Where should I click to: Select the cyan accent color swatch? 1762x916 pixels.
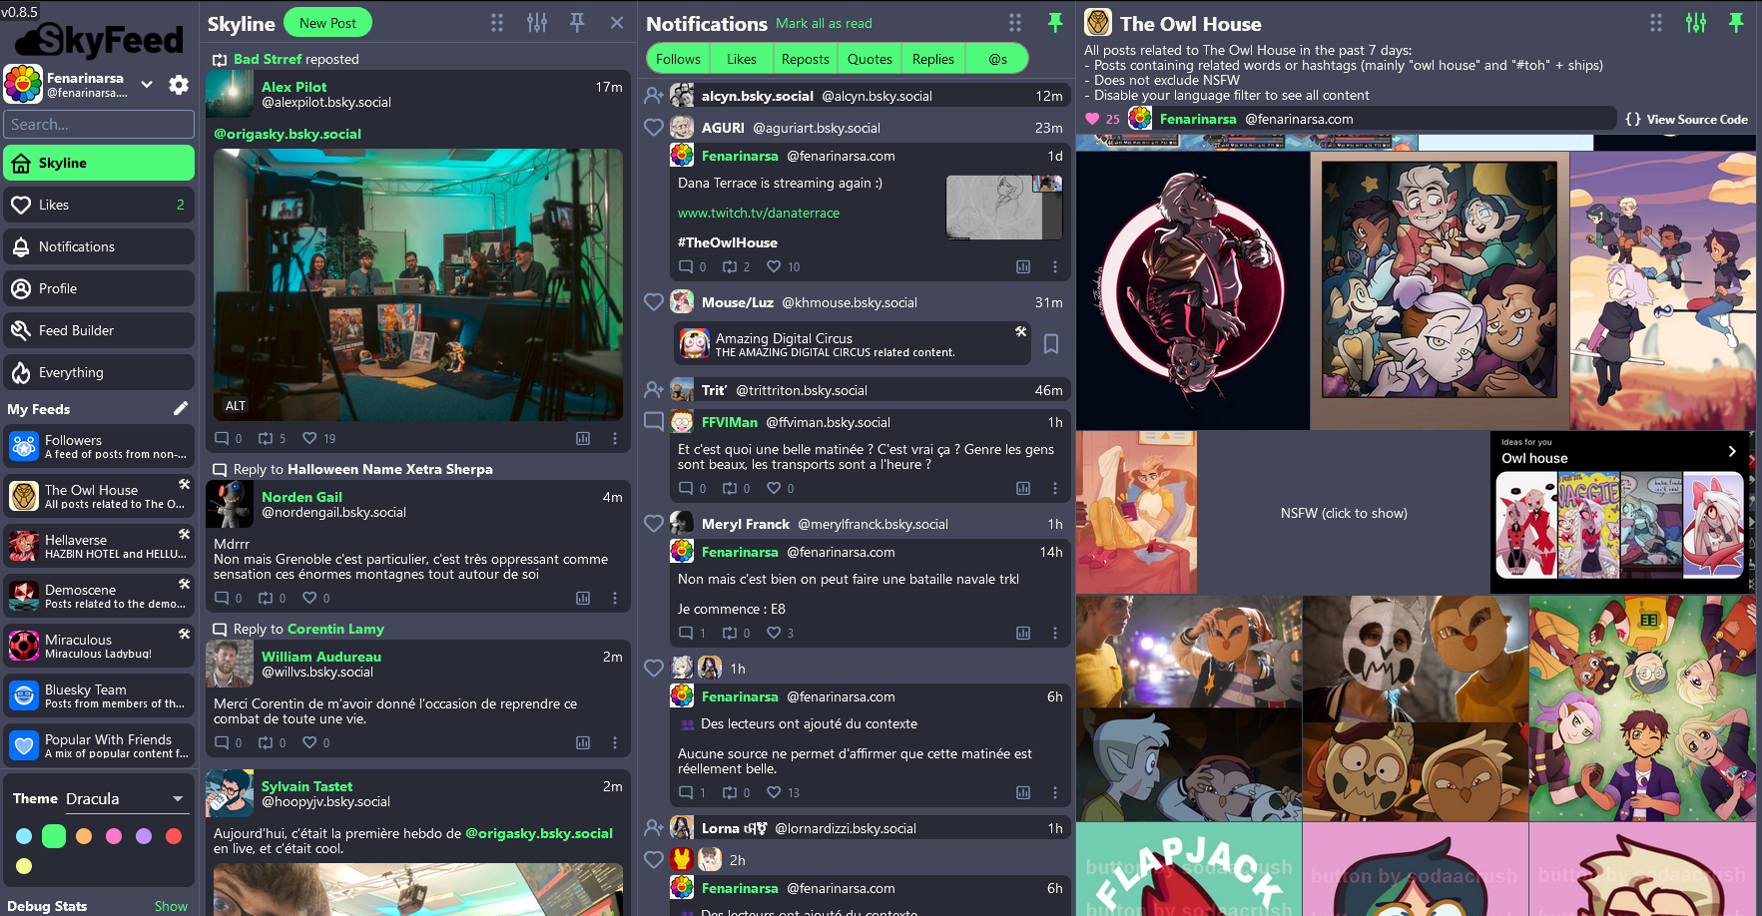[24, 836]
